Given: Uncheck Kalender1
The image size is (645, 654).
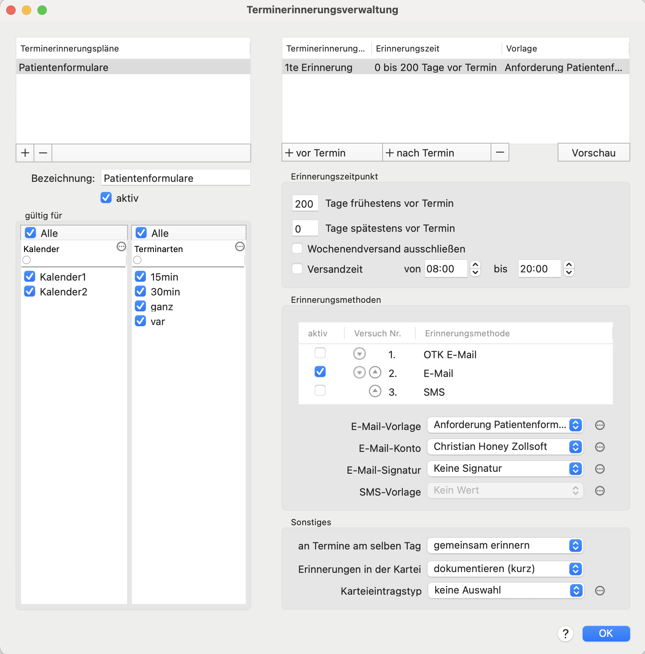Looking at the screenshot, I should [x=30, y=277].
